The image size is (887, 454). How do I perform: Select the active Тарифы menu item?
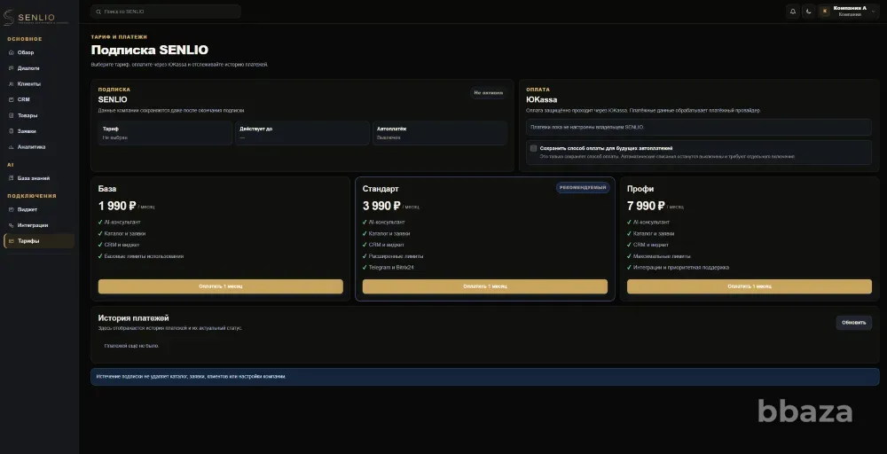click(x=38, y=241)
